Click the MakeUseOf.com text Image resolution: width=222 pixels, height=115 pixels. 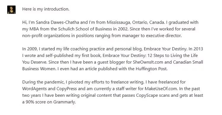(x=161, y=89)
